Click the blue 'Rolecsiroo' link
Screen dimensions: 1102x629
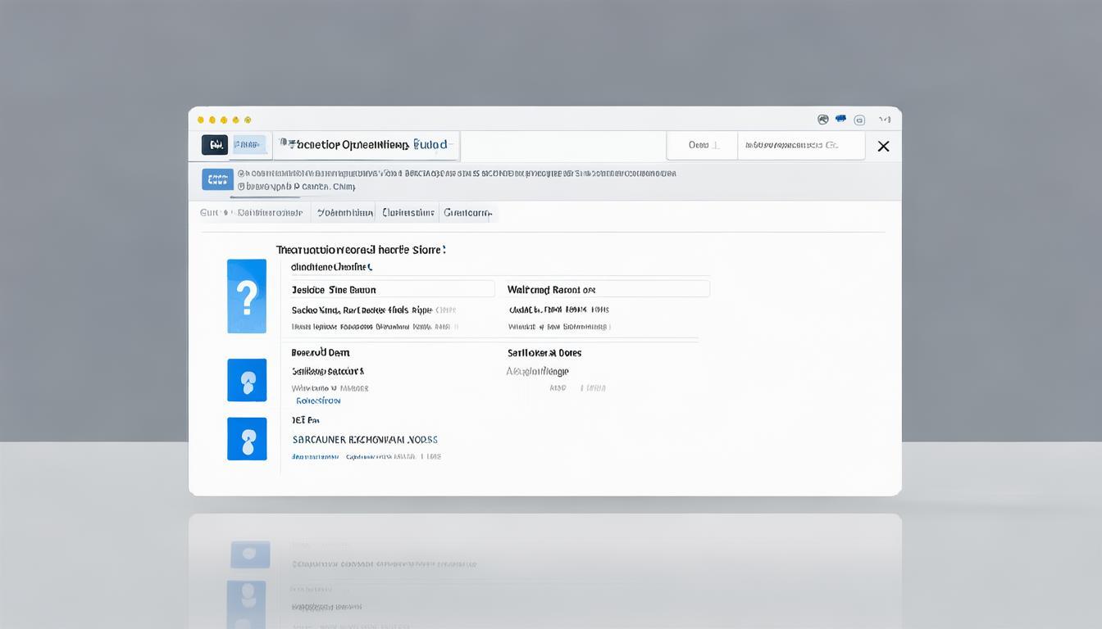coord(318,401)
